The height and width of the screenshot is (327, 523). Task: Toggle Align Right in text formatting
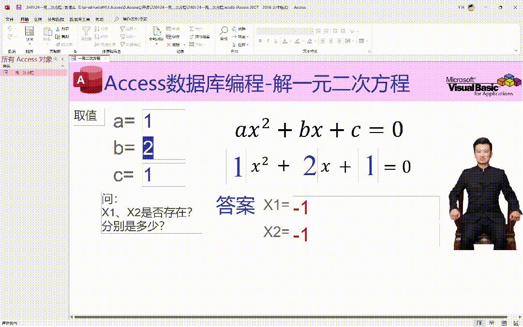pos(339,41)
